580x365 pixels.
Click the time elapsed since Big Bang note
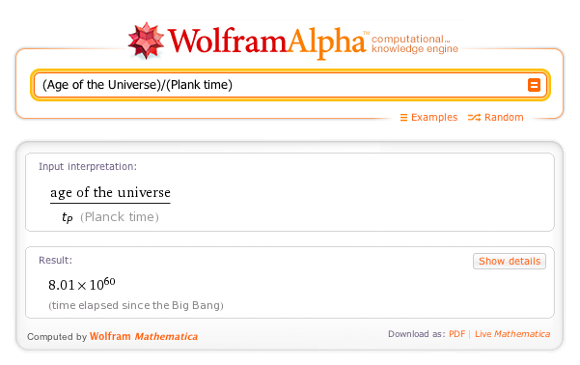[x=136, y=305]
